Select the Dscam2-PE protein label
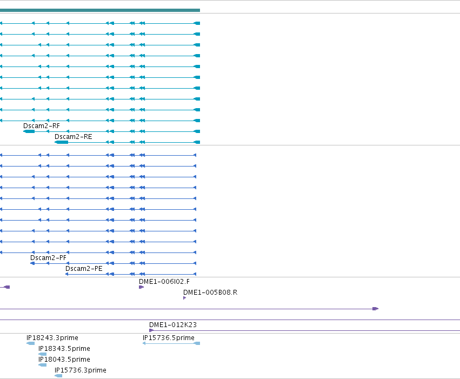Screen dimensions: 460x379 tap(84, 269)
